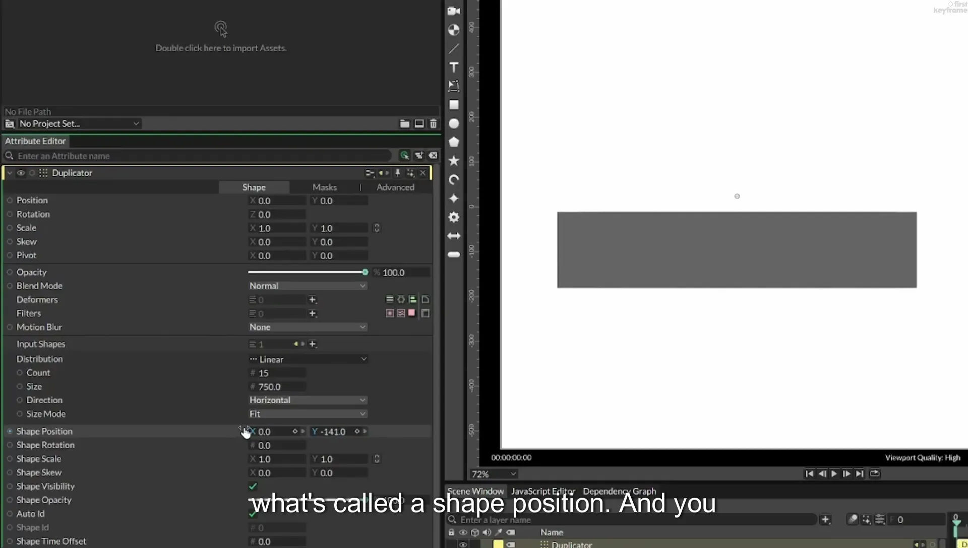Open the Blend Mode dropdown
Image resolution: width=968 pixels, height=548 pixels.
click(x=308, y=286)
